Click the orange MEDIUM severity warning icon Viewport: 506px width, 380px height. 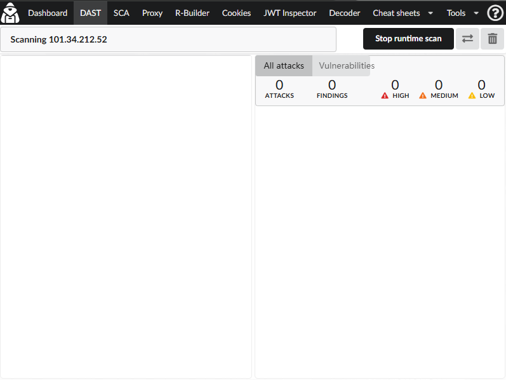click(x=423, y=96)
